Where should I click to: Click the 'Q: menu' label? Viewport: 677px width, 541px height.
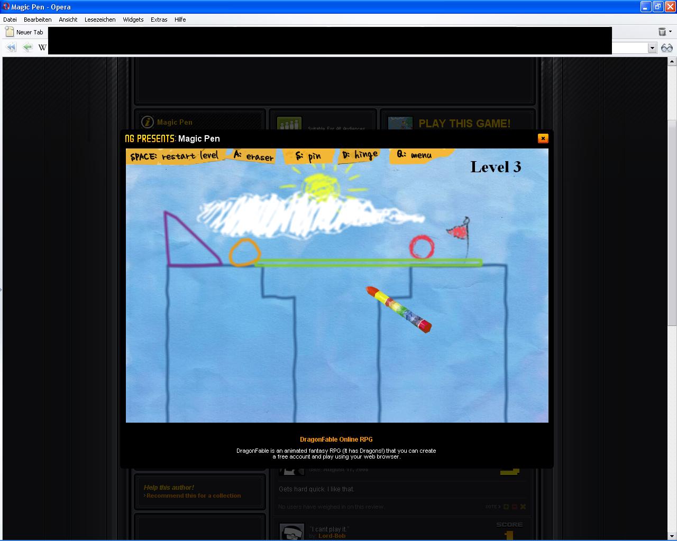coord(414,155)
